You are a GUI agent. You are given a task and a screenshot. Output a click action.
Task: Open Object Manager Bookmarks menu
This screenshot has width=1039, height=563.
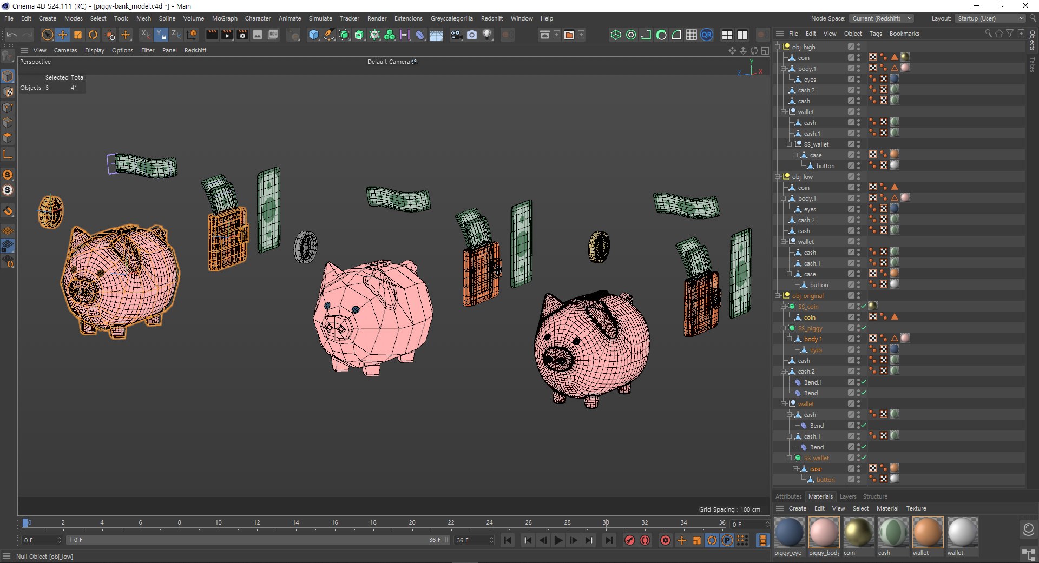click(x=904, y=34)
